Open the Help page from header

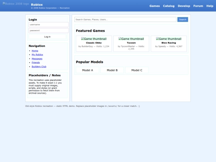pyautogui.click(x=210, y=6)
